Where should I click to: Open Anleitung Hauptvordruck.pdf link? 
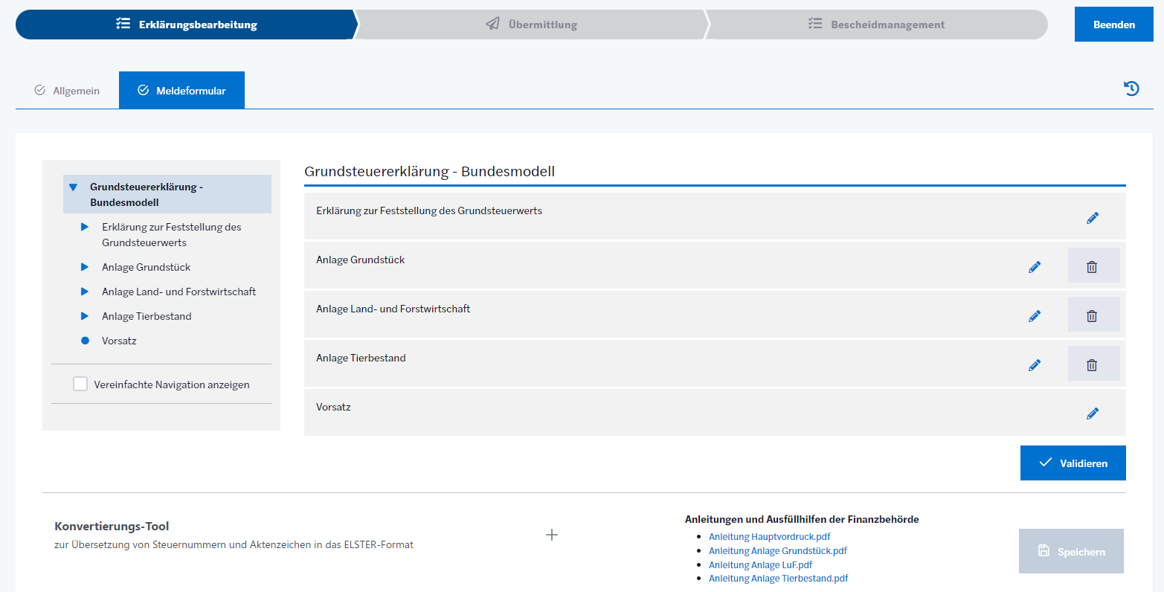click(x=769, y=536)
